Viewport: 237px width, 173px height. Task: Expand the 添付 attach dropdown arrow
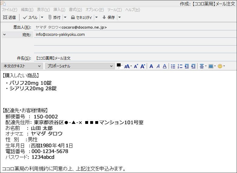65,17
